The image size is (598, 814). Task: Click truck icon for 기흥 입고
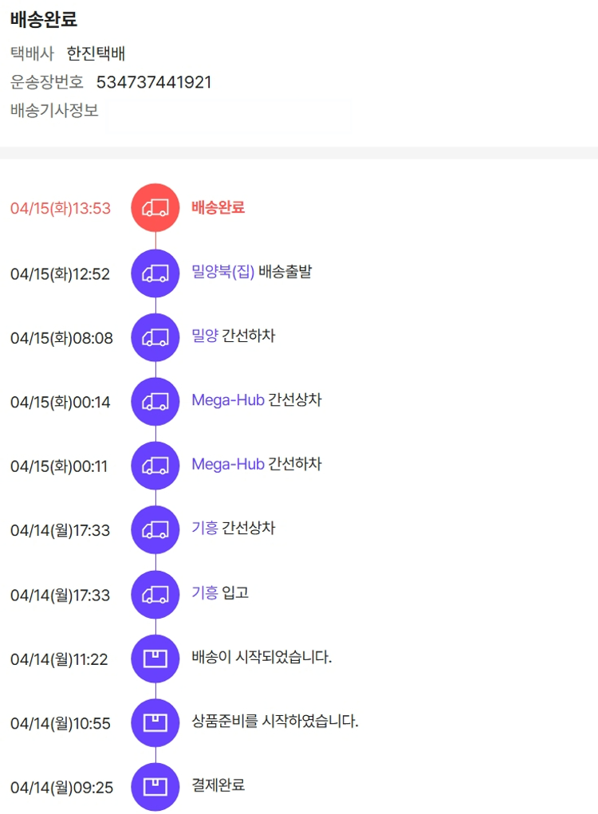tap(155, 594)
